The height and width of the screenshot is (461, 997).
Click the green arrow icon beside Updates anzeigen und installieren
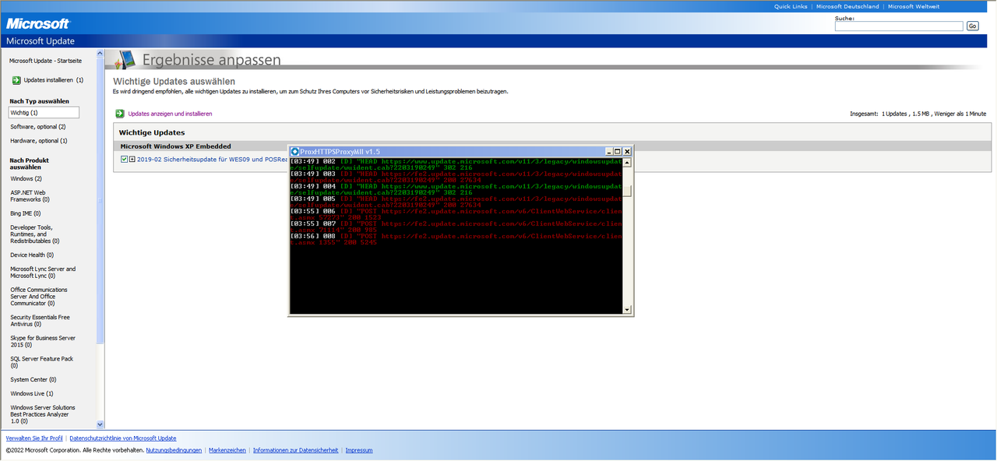tap(120, 114)
